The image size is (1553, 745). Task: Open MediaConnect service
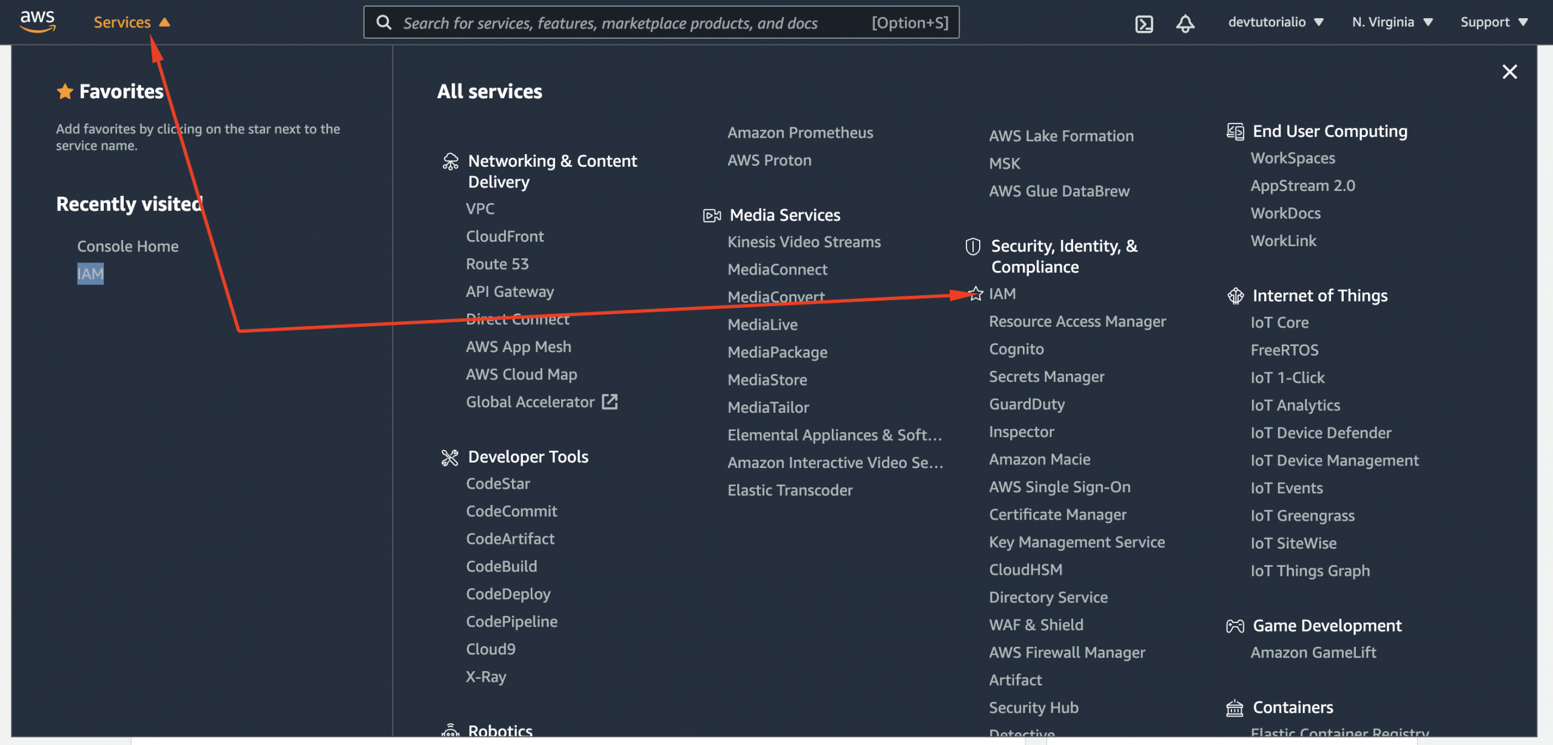click(x=777, y=269)
